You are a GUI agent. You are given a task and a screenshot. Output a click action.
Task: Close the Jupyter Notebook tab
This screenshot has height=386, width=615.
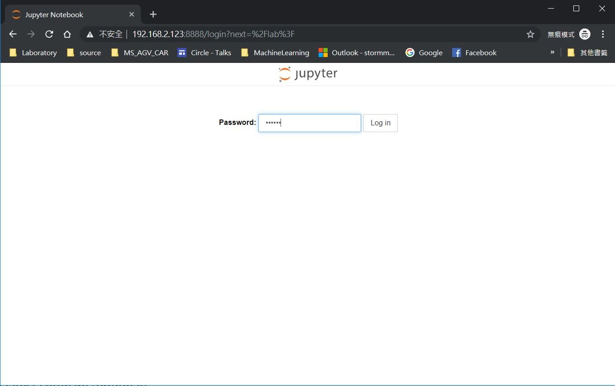(132, 14)
